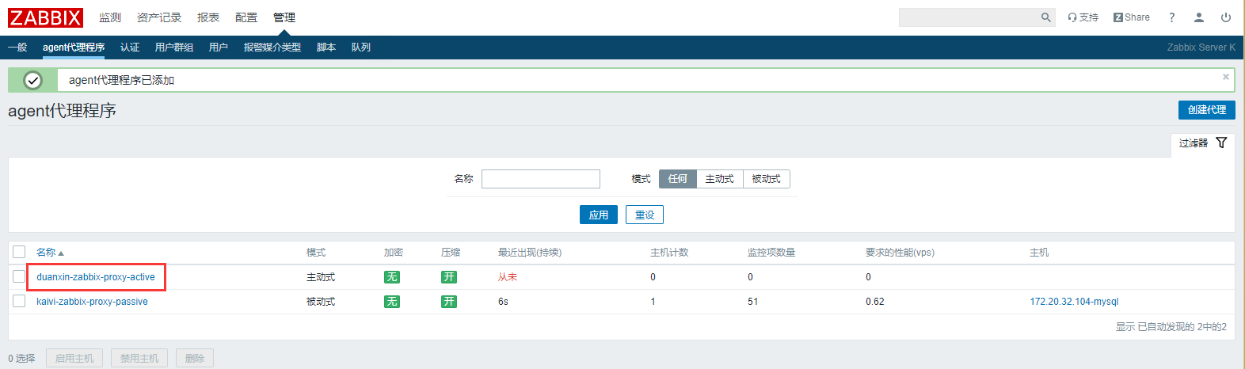The image size is (1245, 369).
Task: Open the Share link
Action: [x=1132, y=17]
